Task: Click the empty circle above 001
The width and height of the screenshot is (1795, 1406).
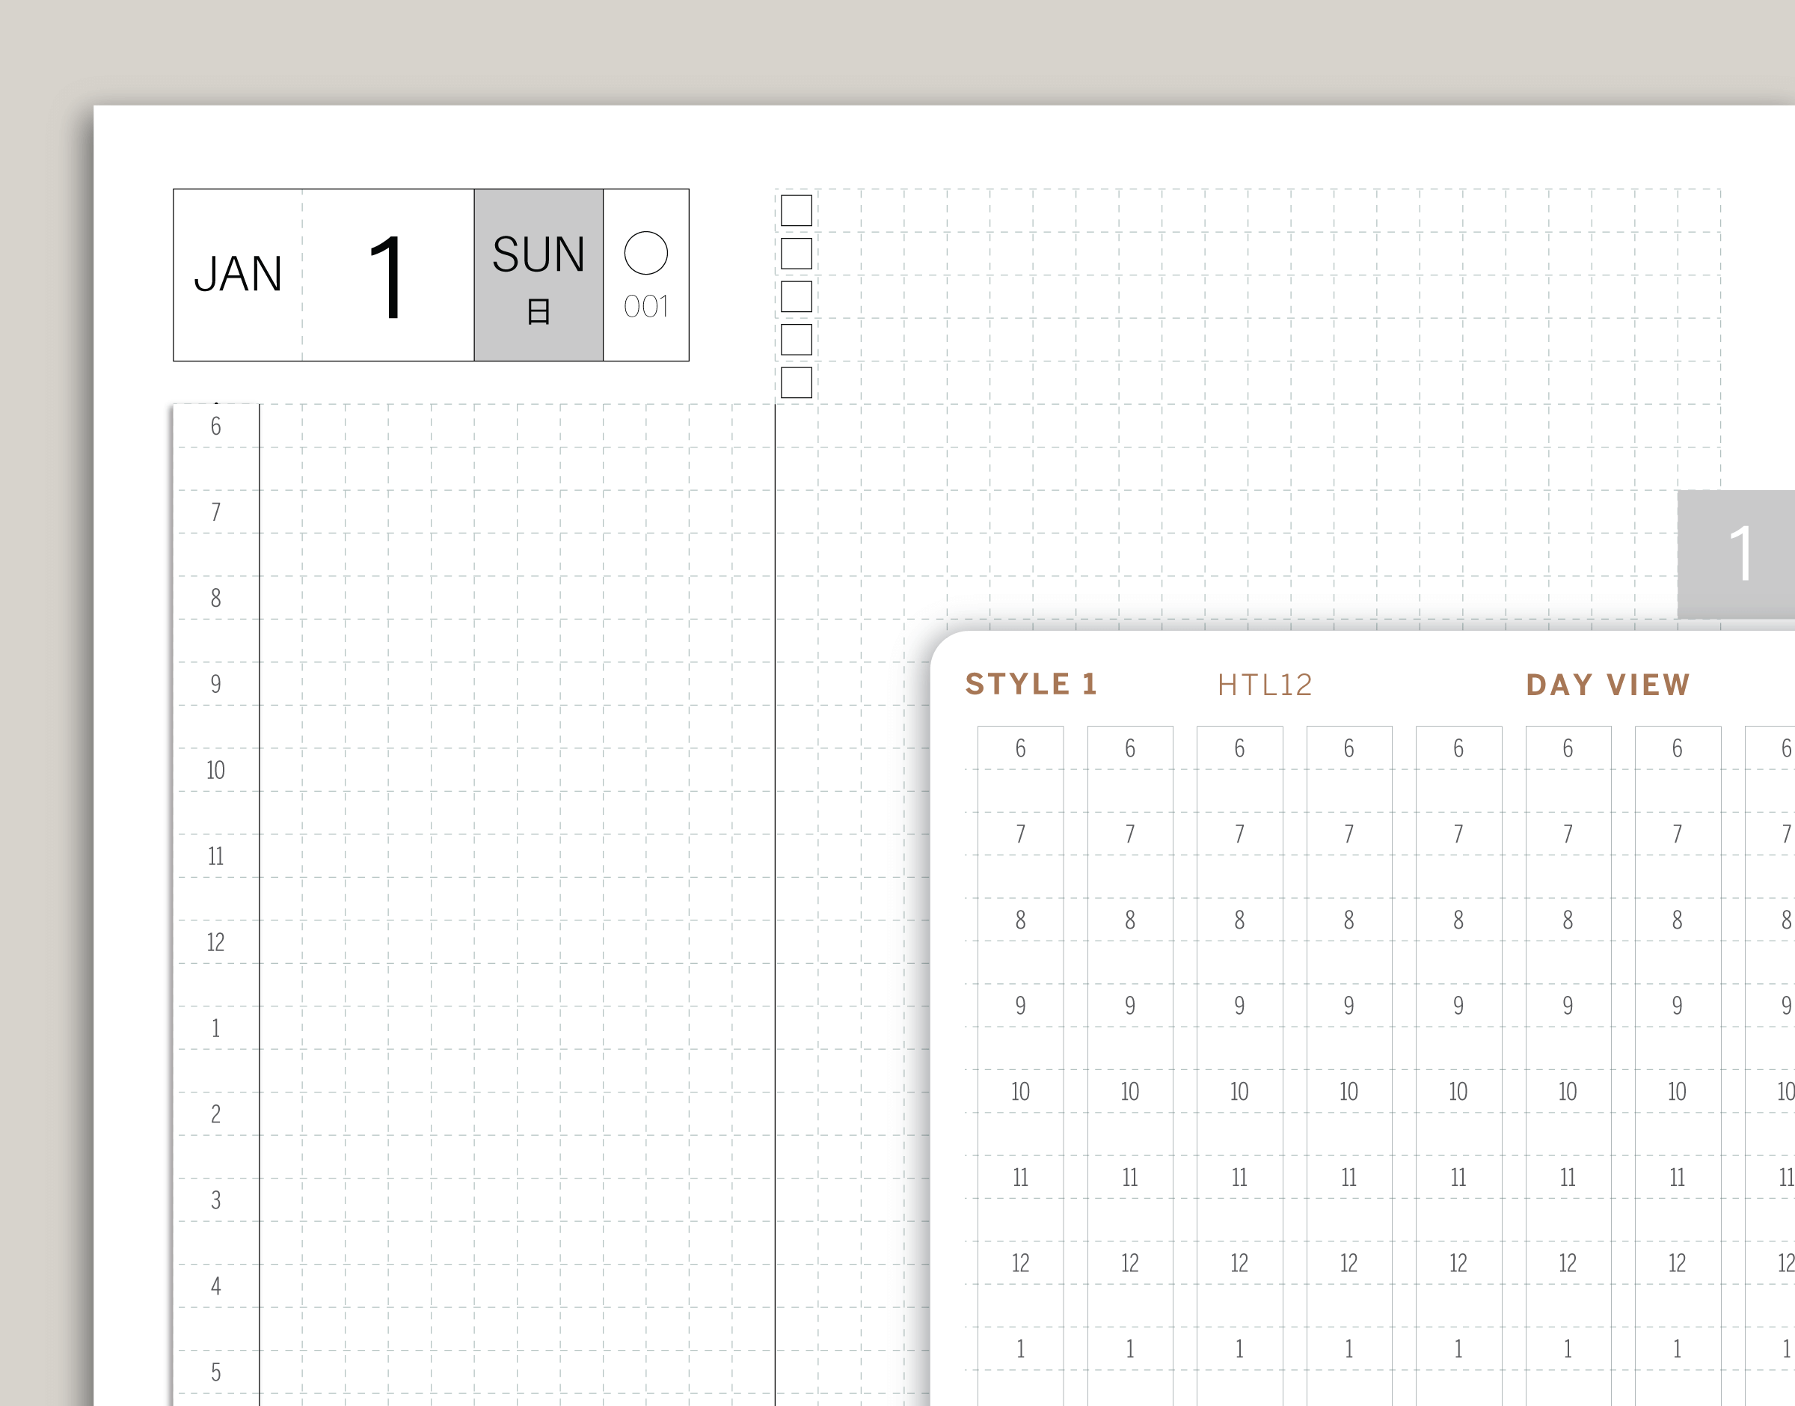Action: click(645, 253)
